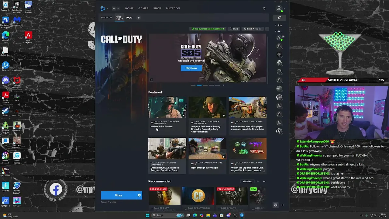The height and width of the screenshot is (219, 389).
Task: Open the SHOP tab
Action: 157,9
